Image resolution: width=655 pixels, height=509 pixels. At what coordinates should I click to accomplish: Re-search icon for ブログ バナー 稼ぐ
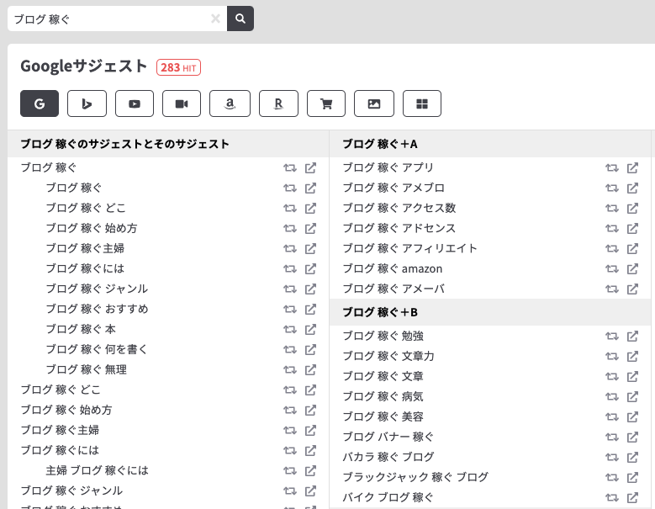coord(612,437)
